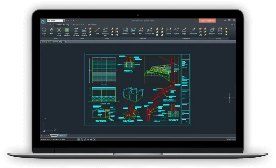Click the Explode tool
The height and width of the screenshot is (168, 276).
coord(212,31)
